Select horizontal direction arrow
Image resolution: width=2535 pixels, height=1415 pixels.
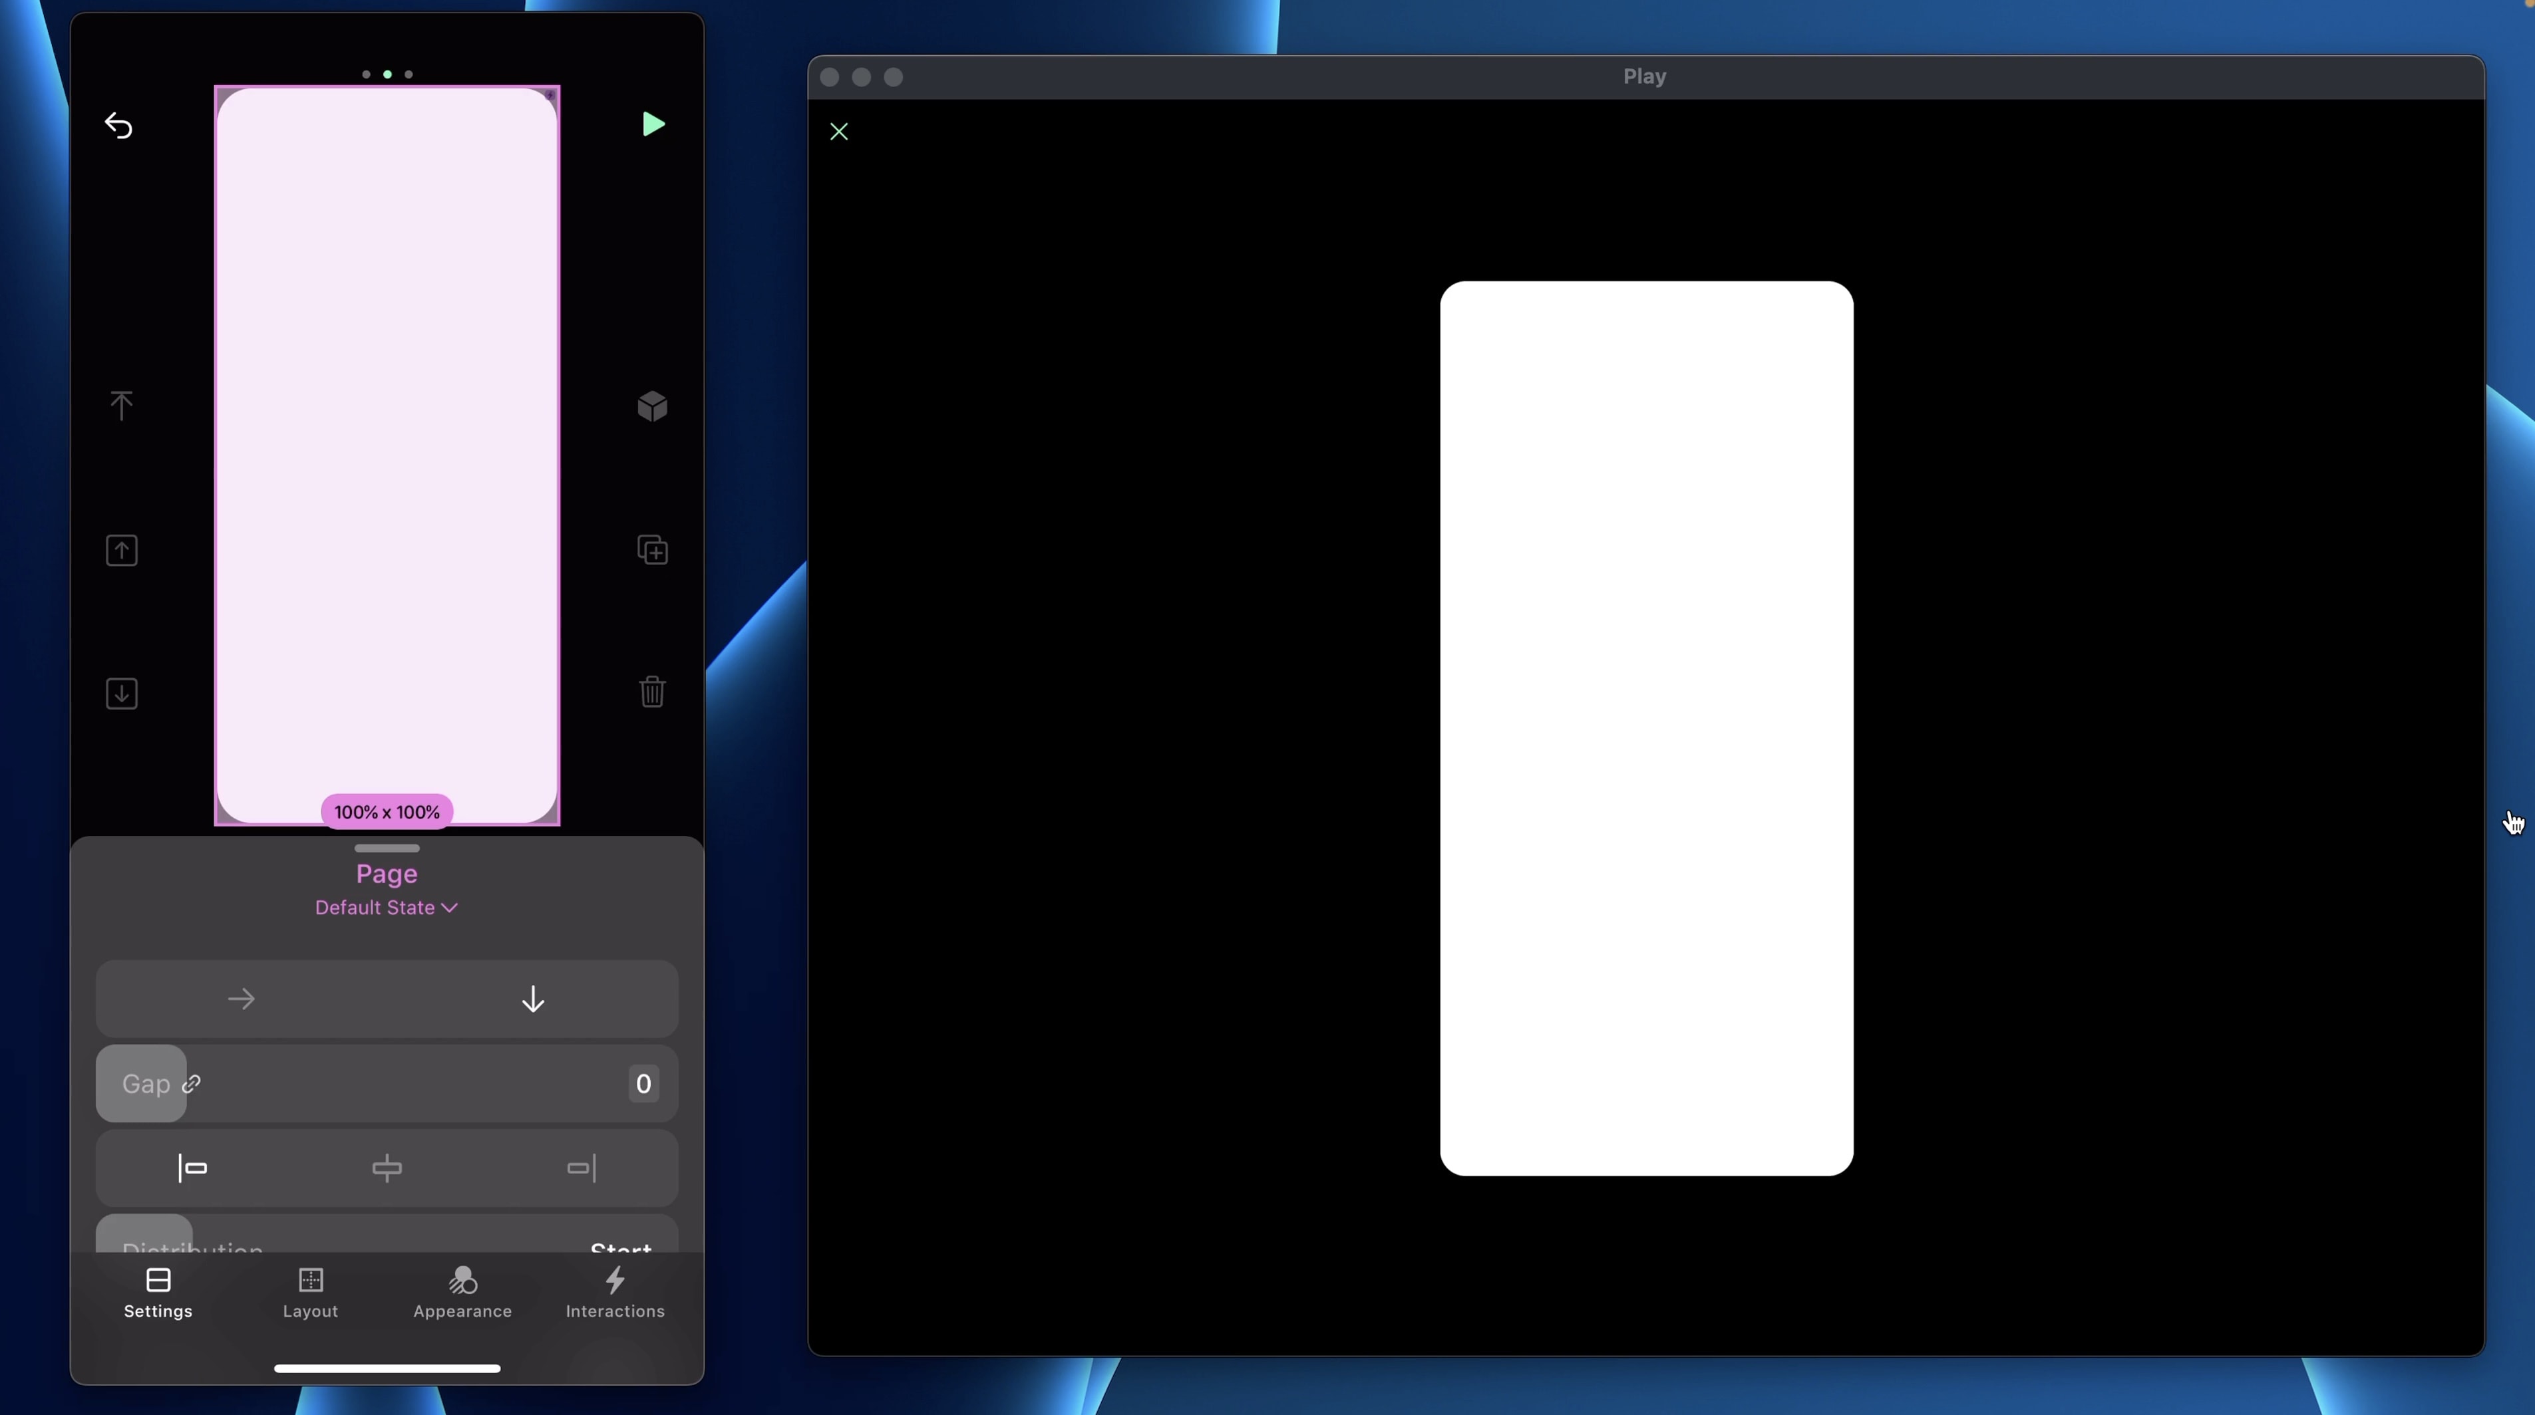241,999
